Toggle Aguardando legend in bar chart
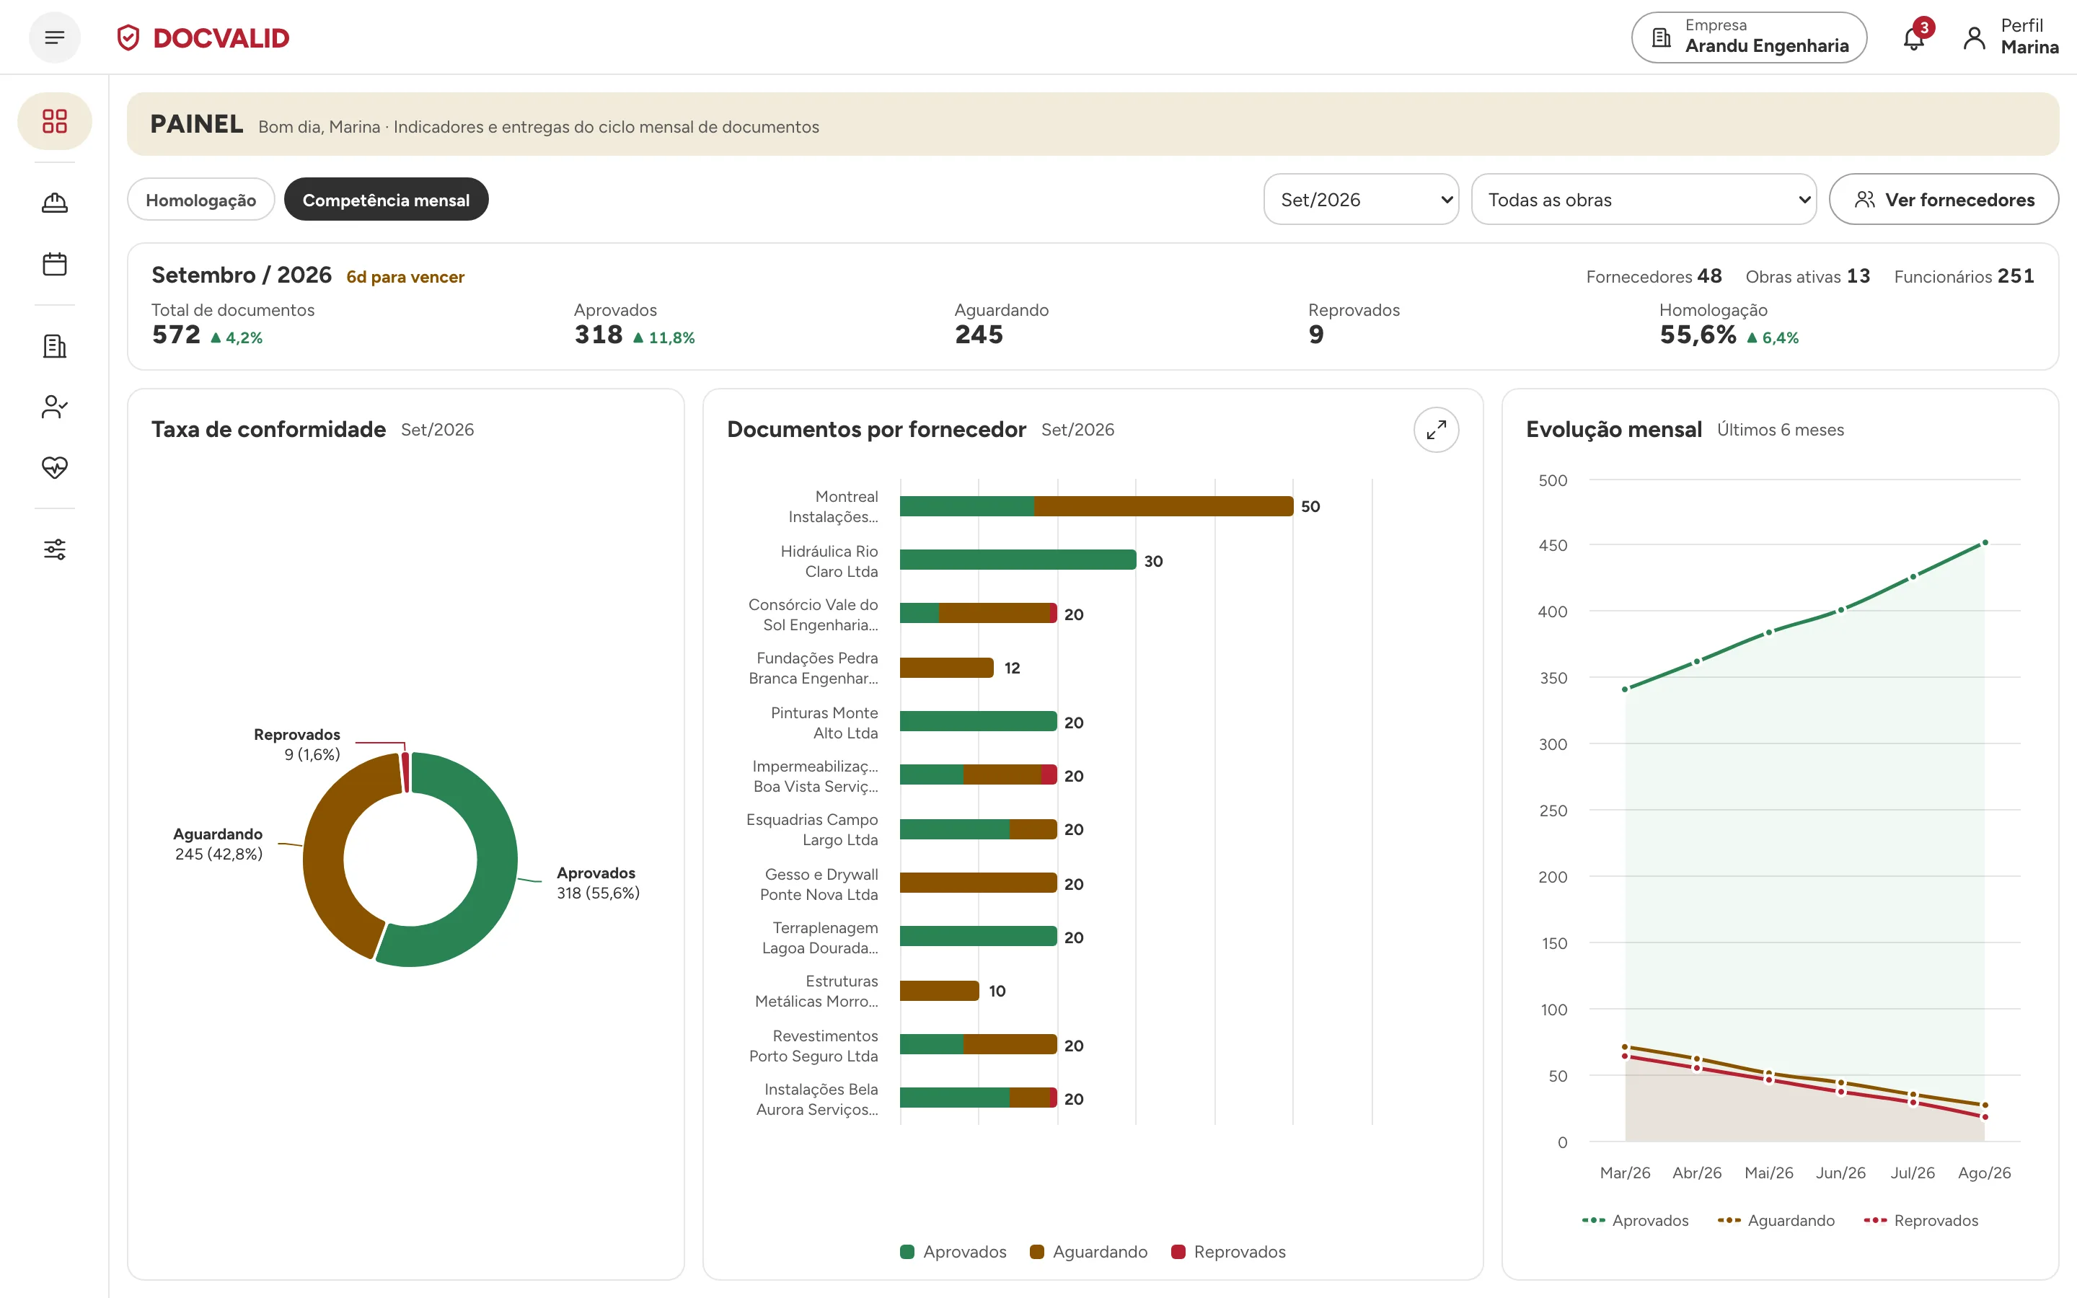This screenshot has width=2077, height=1298. [x=1088, y=1252]
